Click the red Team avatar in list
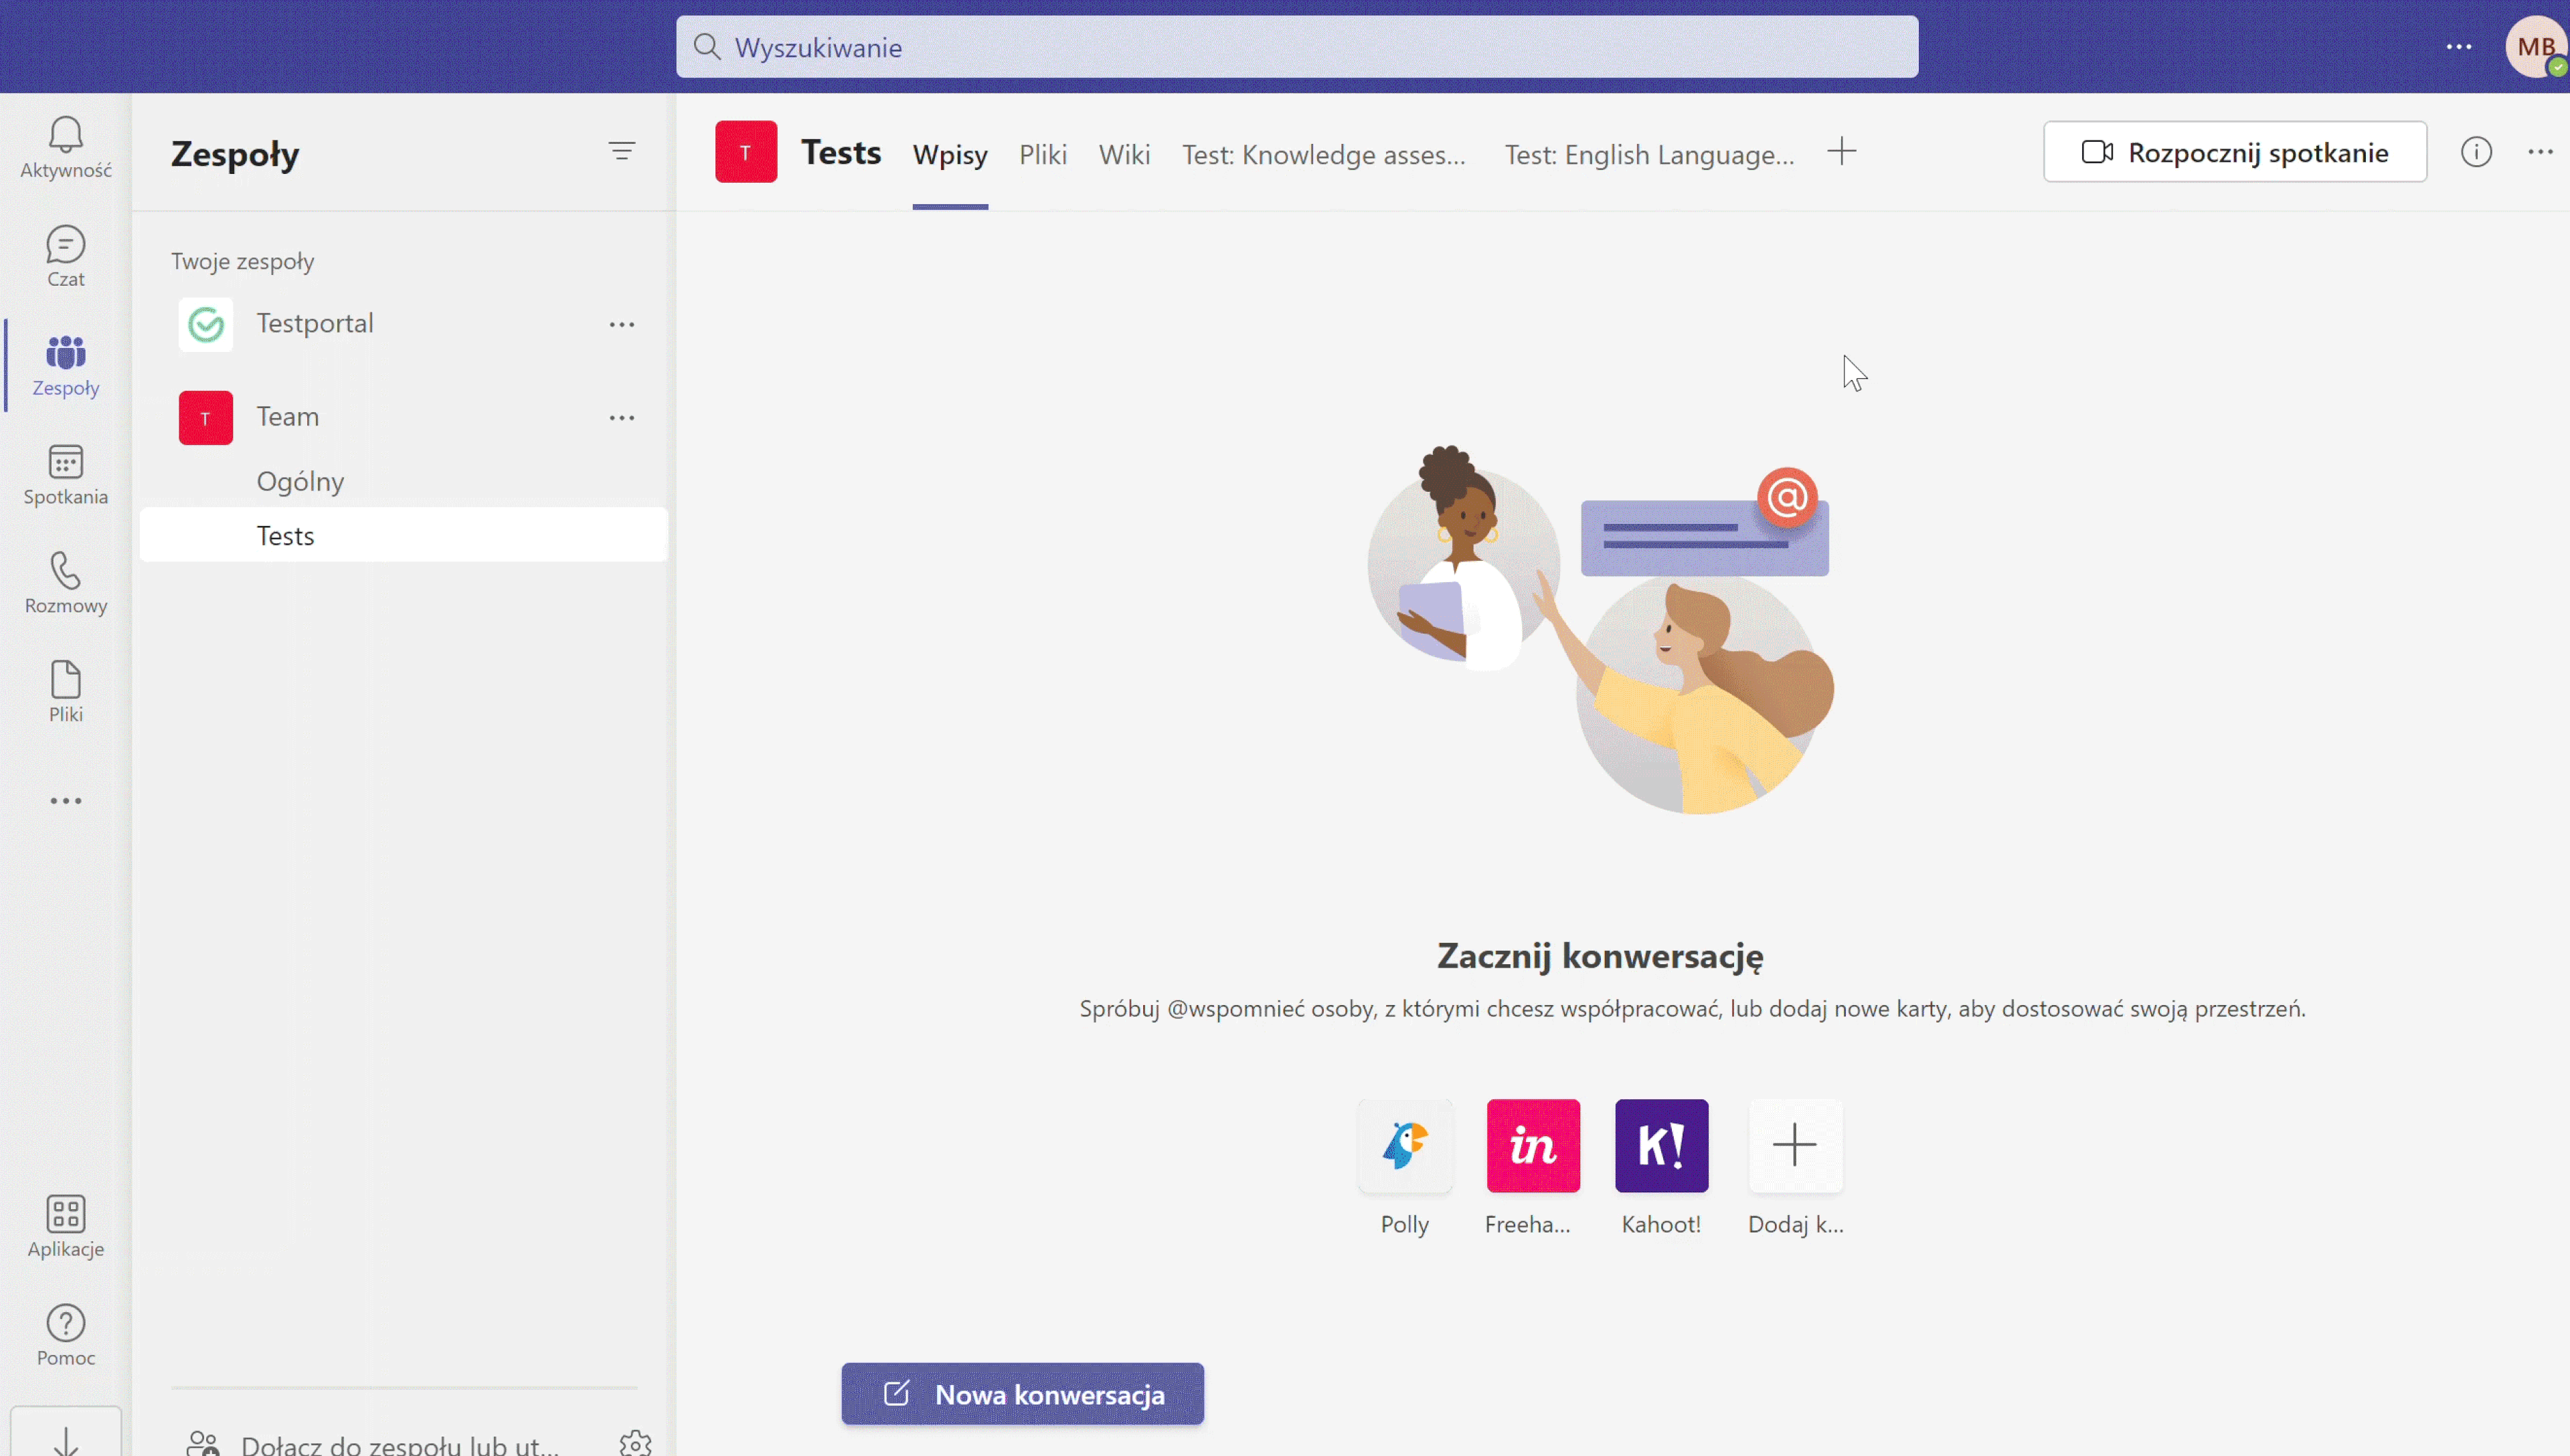The width and height of the screenshot is (2570, 1456). [206, 418]
